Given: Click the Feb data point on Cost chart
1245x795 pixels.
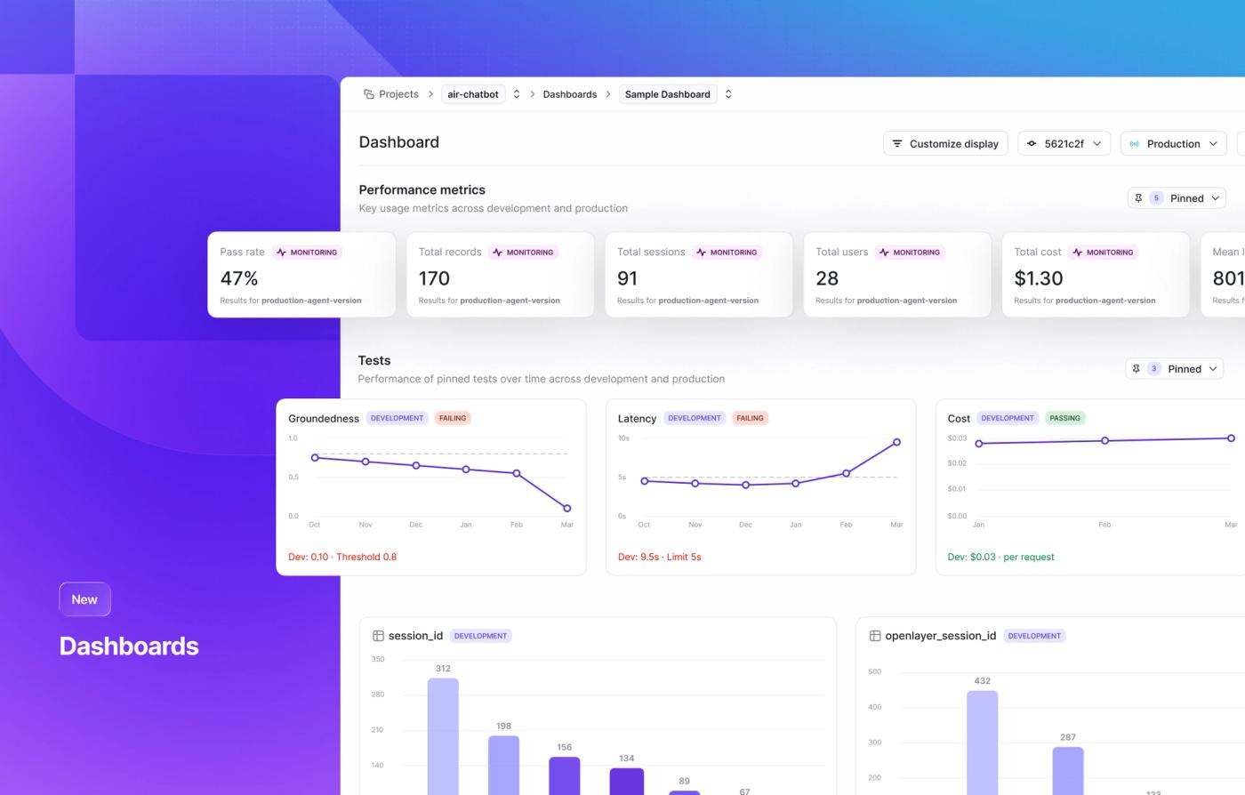Looking at the screenshot, I should [x=1104, y=440].
